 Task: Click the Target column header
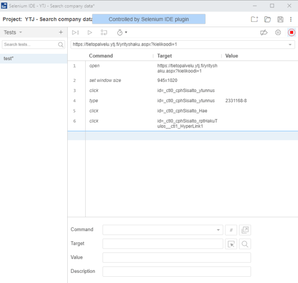click(164, 56)
